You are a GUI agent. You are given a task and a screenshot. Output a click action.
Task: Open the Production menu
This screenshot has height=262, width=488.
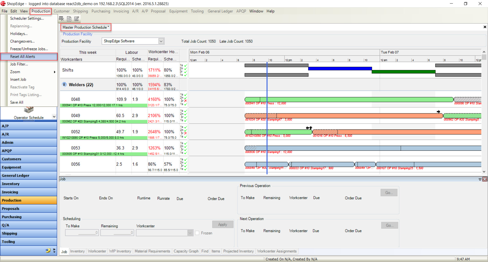(x=41, y=11)
